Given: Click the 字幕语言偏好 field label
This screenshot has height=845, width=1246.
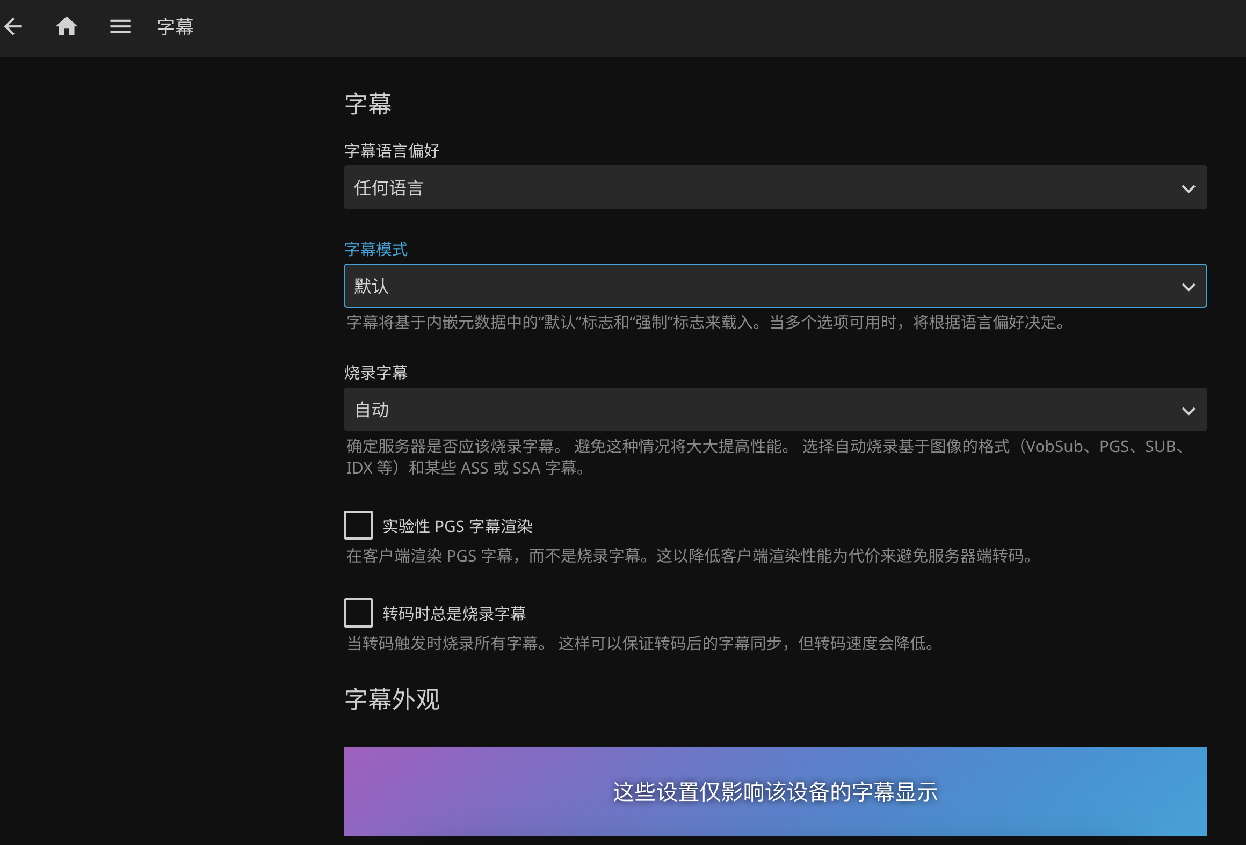Looking at the screenshot, I should pyautogui.click(x=392, y=151).
